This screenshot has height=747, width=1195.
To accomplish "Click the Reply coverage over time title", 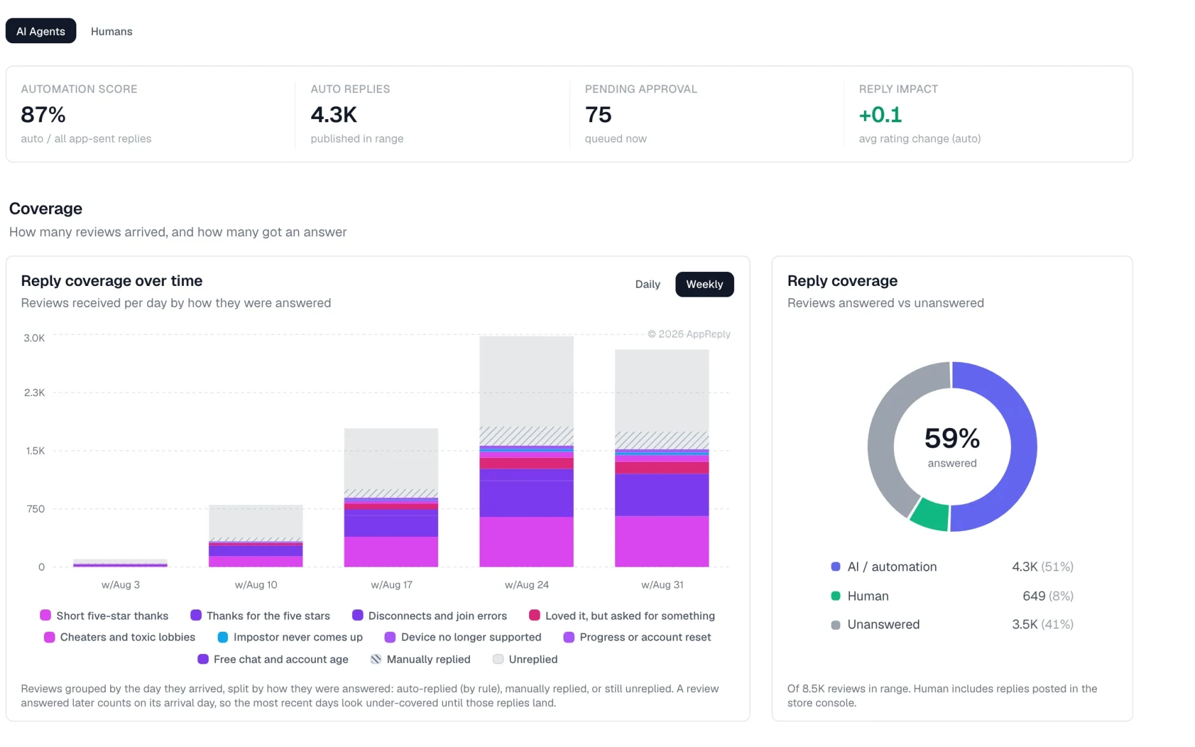I will pyautogui.click(x=111, y=281).
